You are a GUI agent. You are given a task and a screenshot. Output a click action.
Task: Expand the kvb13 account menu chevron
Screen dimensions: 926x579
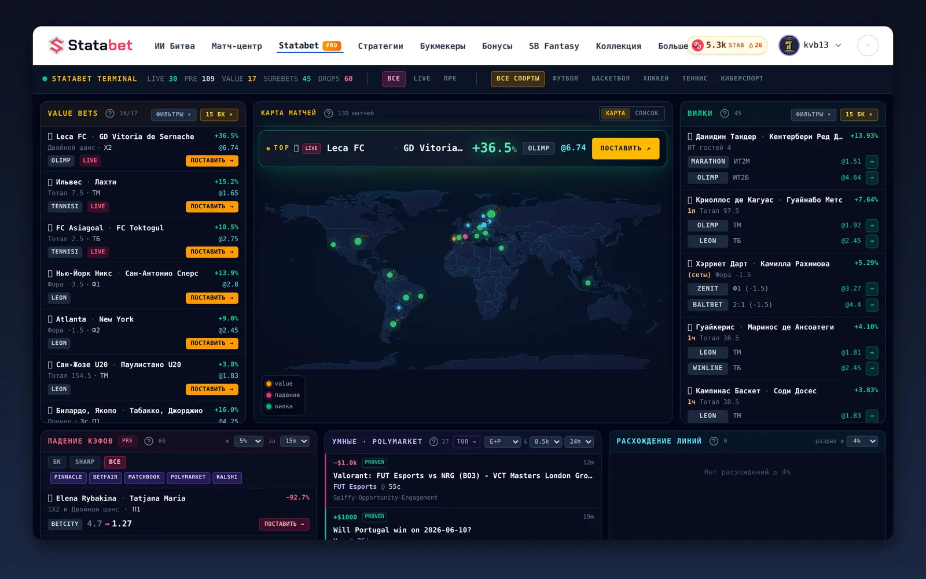(838, 45)
